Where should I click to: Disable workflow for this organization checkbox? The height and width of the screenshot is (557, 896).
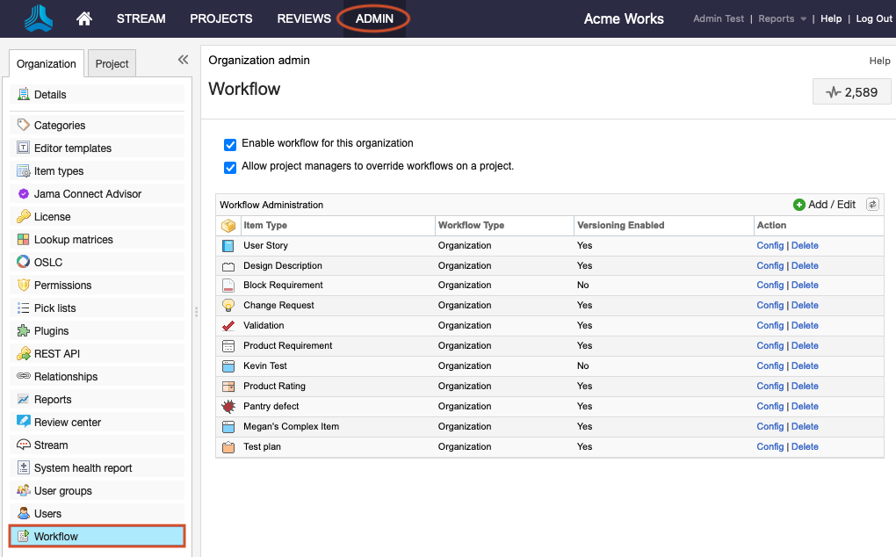230,144
